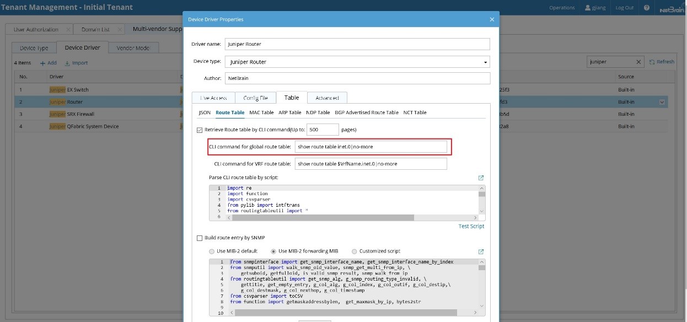Open the NCT Table sub-tab
The width and height of the screenshot is (687, 322).
(x=415, y=112)
